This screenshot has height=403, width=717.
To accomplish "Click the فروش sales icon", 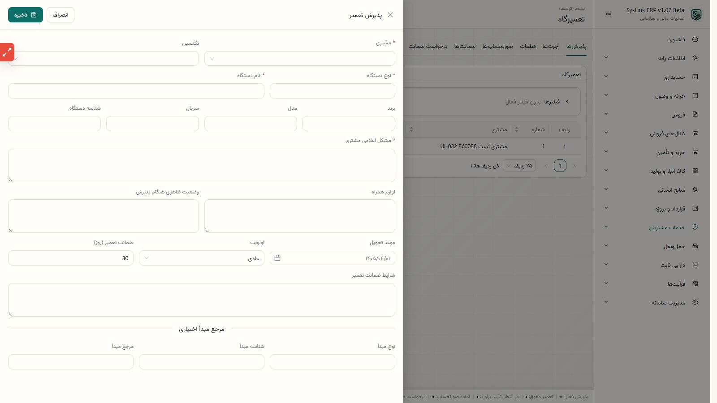I will point(695,115).
